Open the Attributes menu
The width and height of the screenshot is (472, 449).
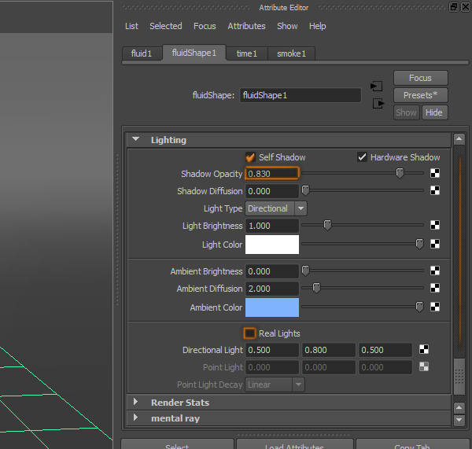pos(246,26)
